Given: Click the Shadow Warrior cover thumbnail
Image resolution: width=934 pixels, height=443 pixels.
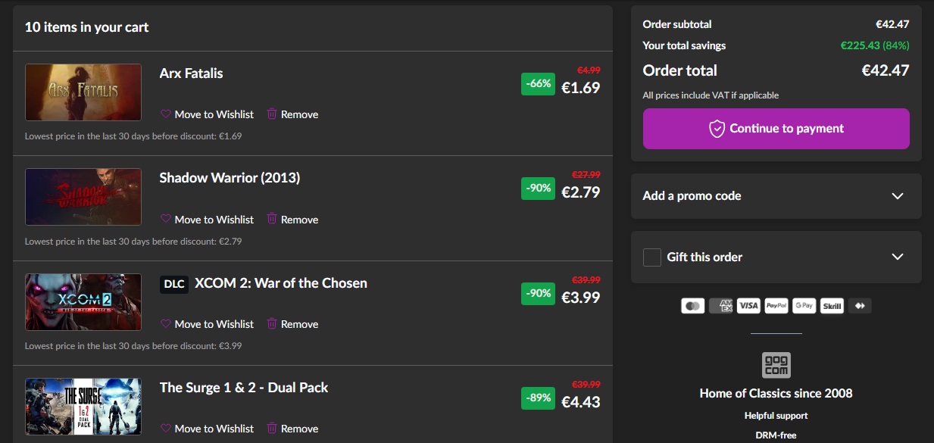Looking at the screenshot, I should point(83,197).
